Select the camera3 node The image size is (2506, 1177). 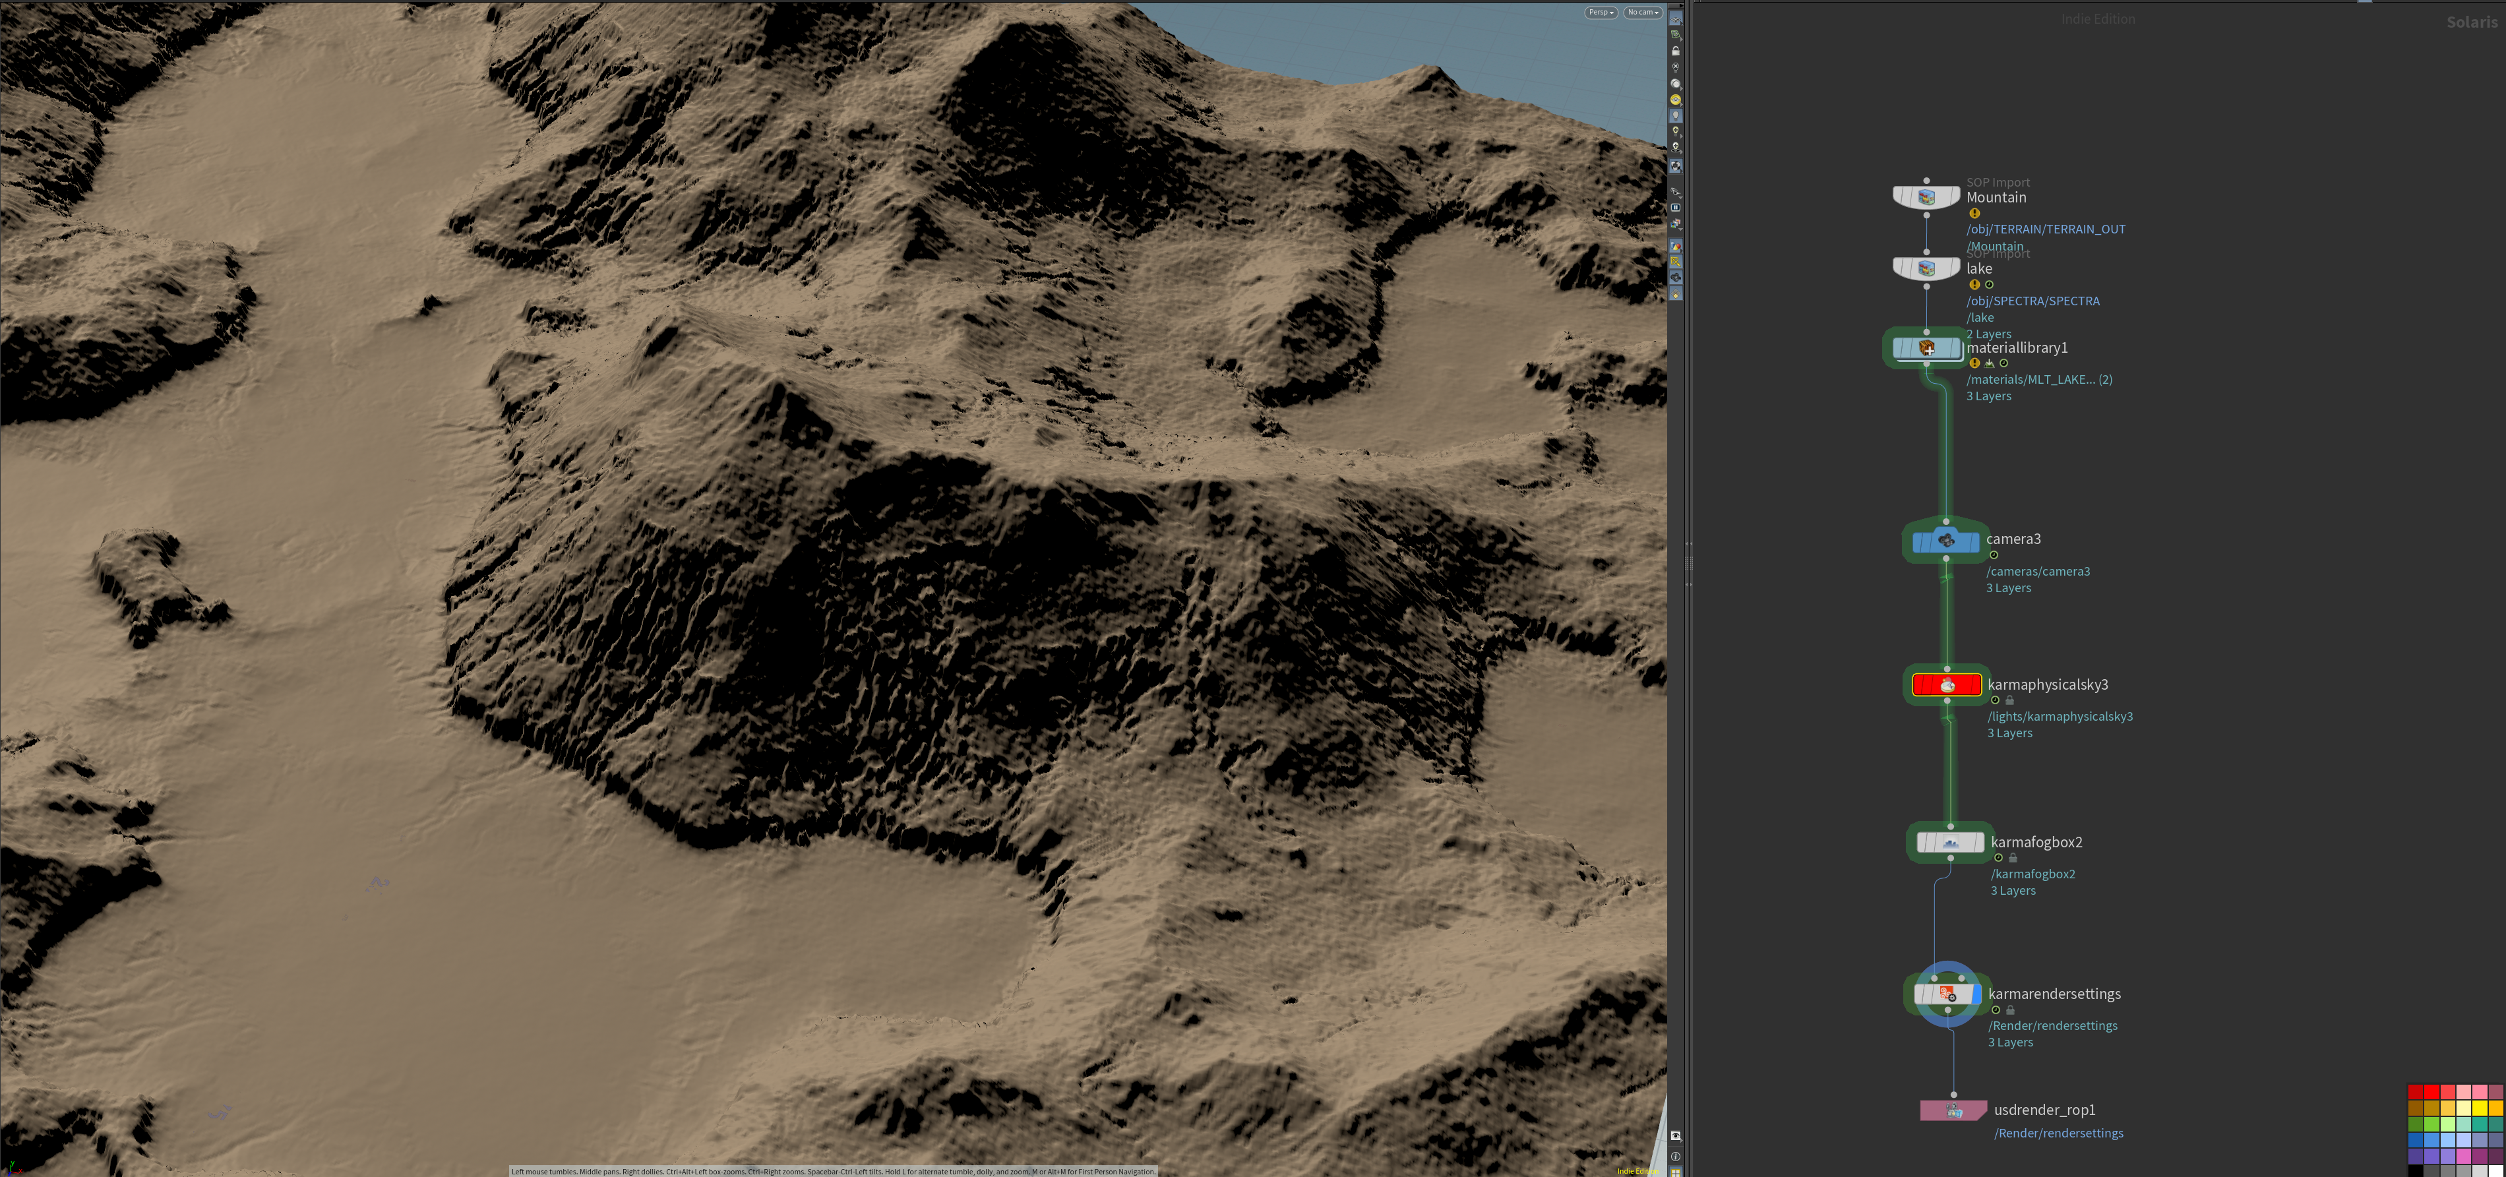1945,541
